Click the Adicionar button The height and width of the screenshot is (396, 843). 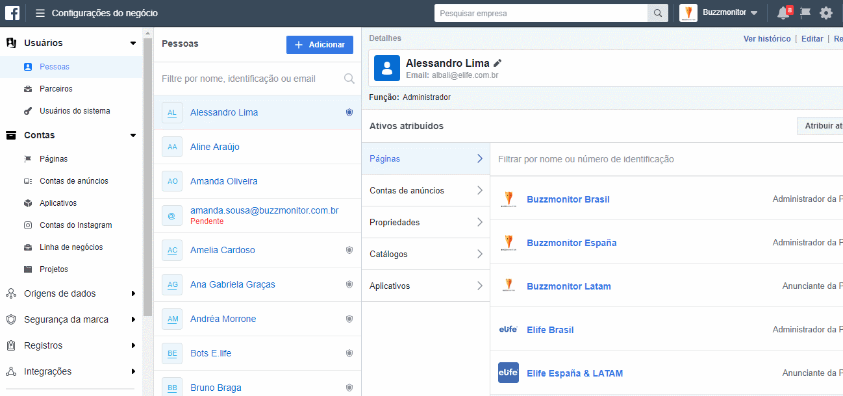pyautogui.click(x=320, y=45)
